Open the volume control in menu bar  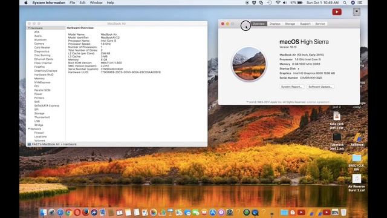(285, 2)
